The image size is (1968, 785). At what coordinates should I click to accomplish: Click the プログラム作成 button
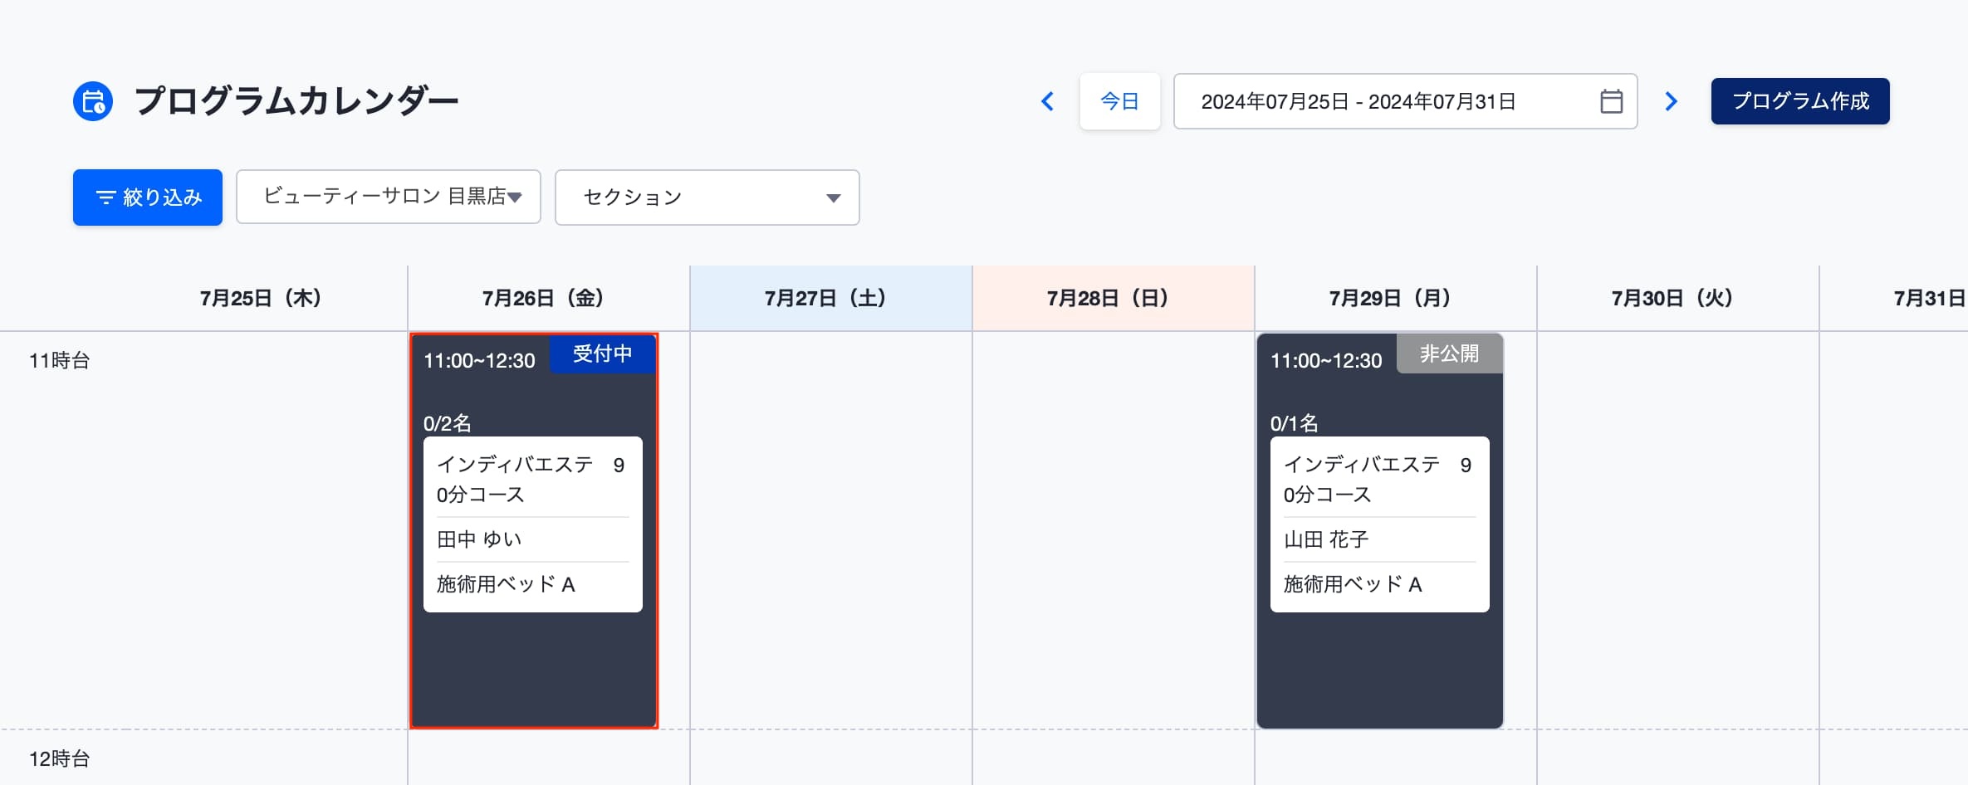1800,101
